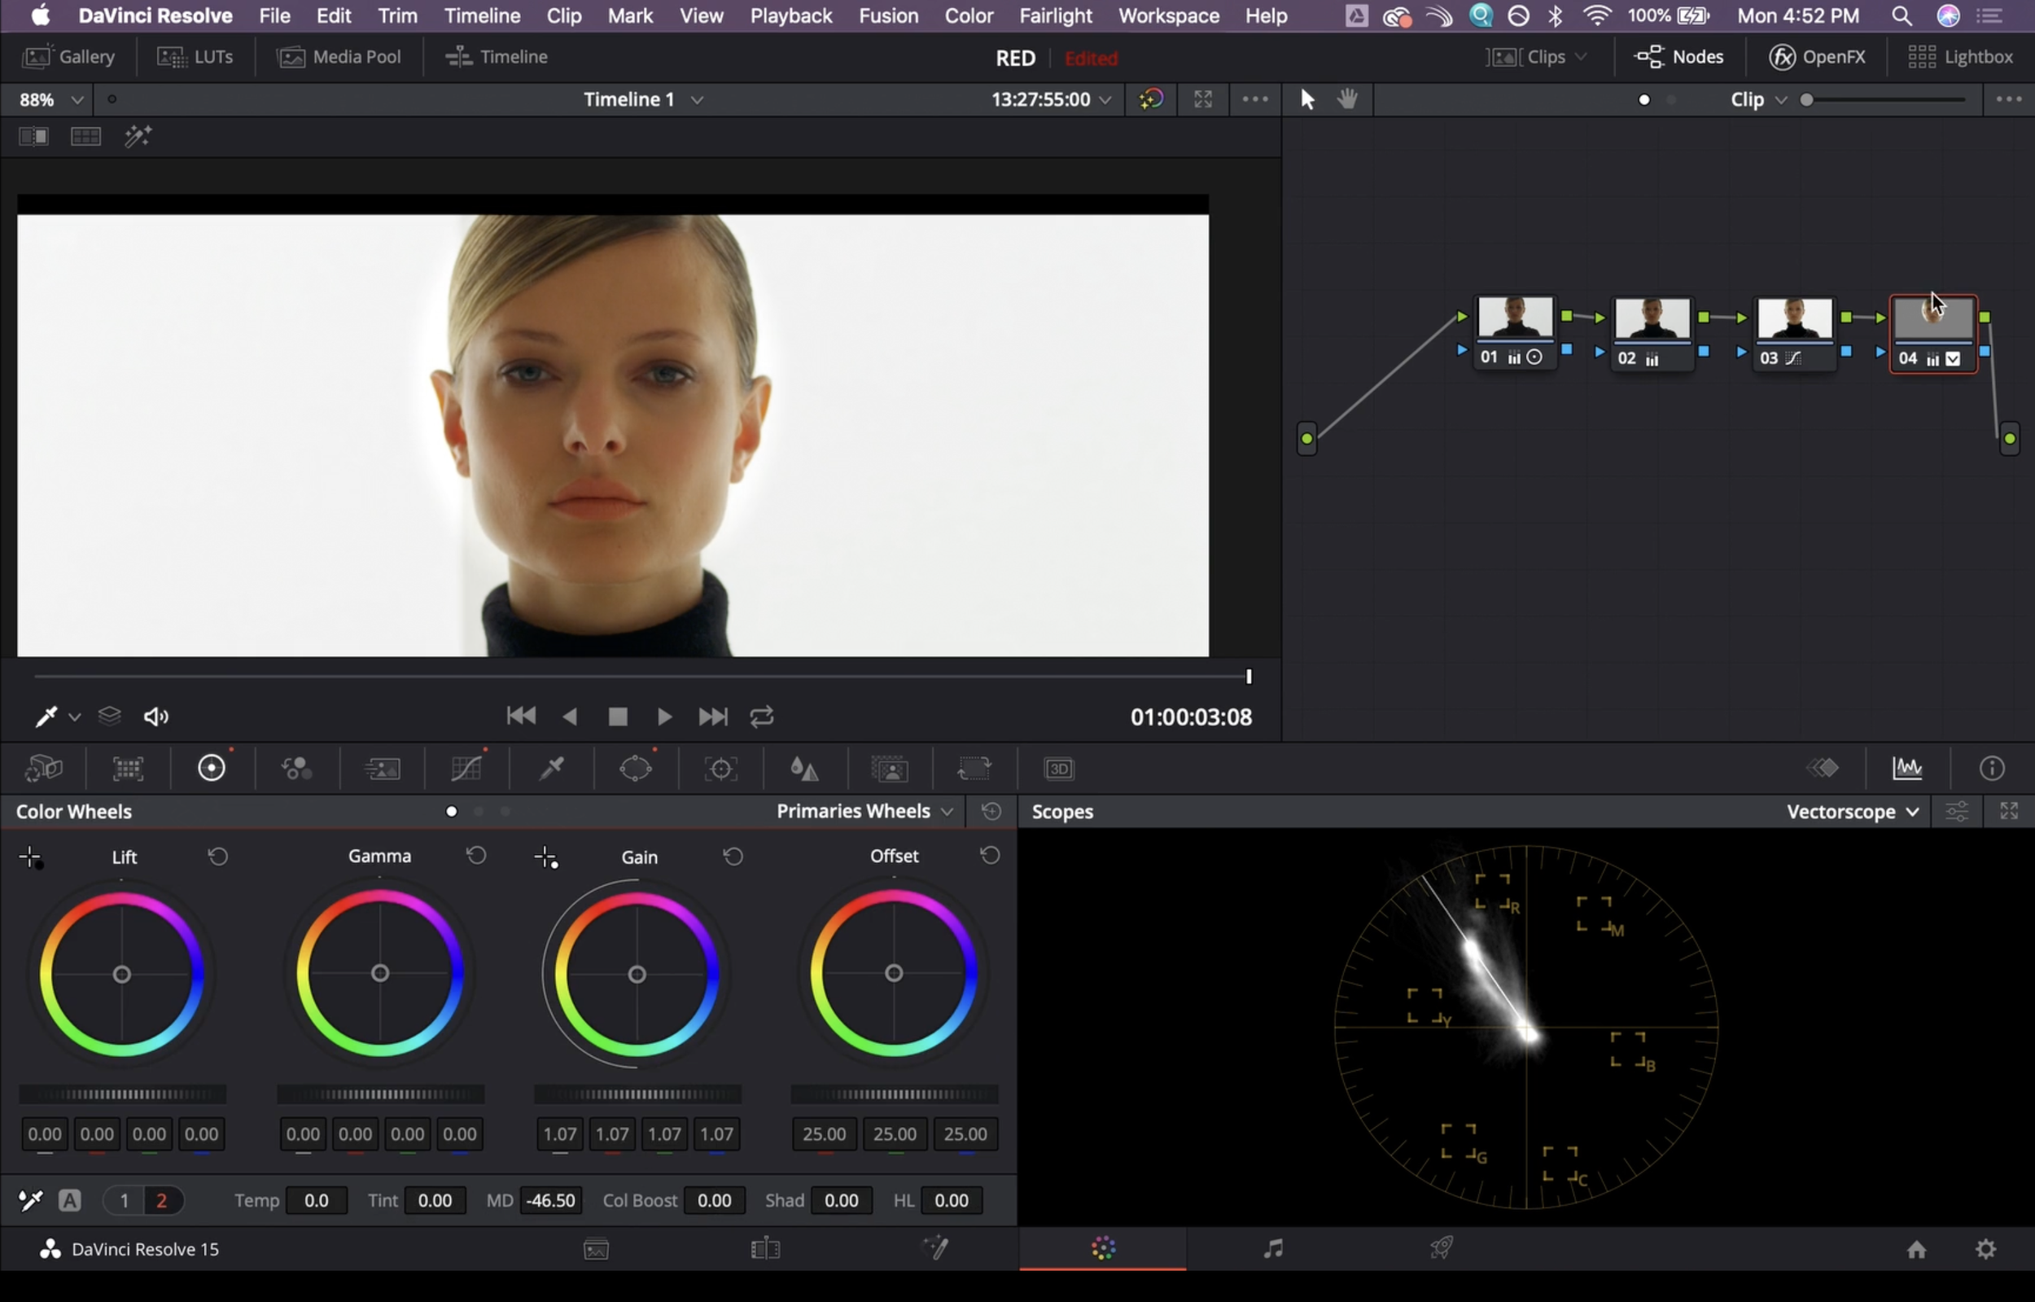Image resolution: width=2035 pixels, height=1302 pixels.
Task: Show the LUTs browser
Action: pos(195,57)
